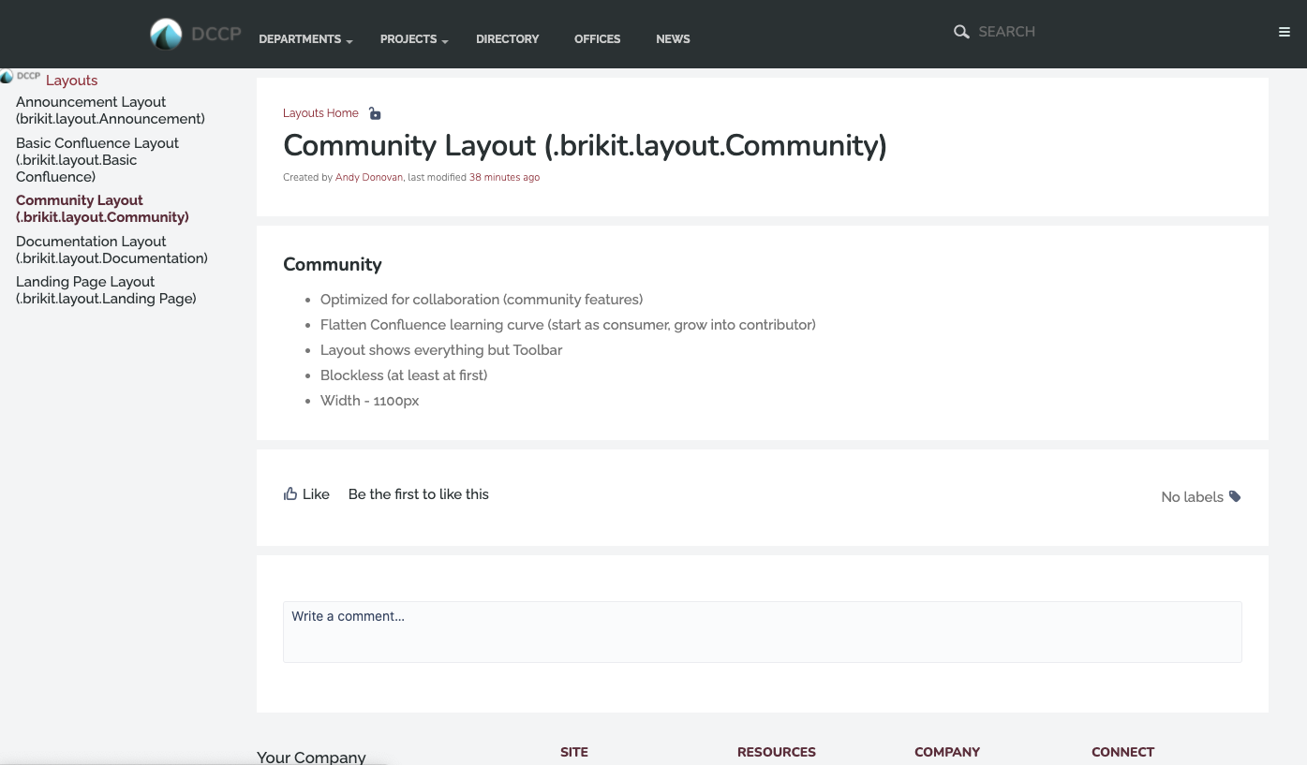Viewport: 1307px width, 765px height.
Task: Click the 'Community' section heading
Action: pyautogui.click(x=333, y=265)
